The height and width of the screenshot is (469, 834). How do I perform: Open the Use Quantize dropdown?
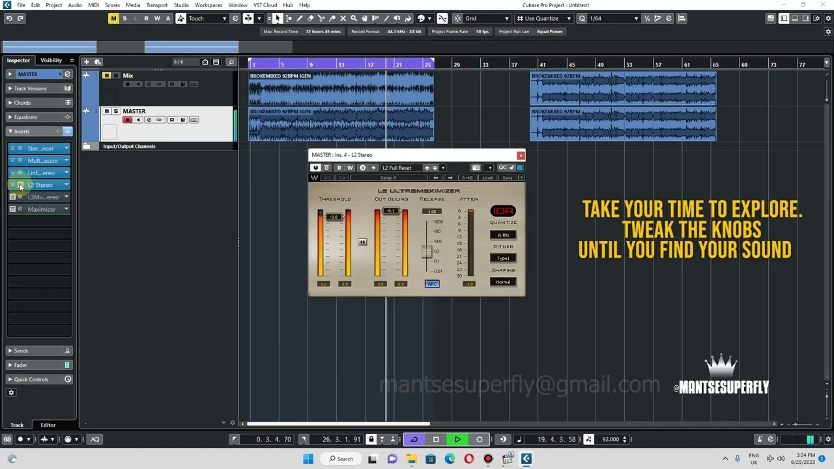coord(569,18)
